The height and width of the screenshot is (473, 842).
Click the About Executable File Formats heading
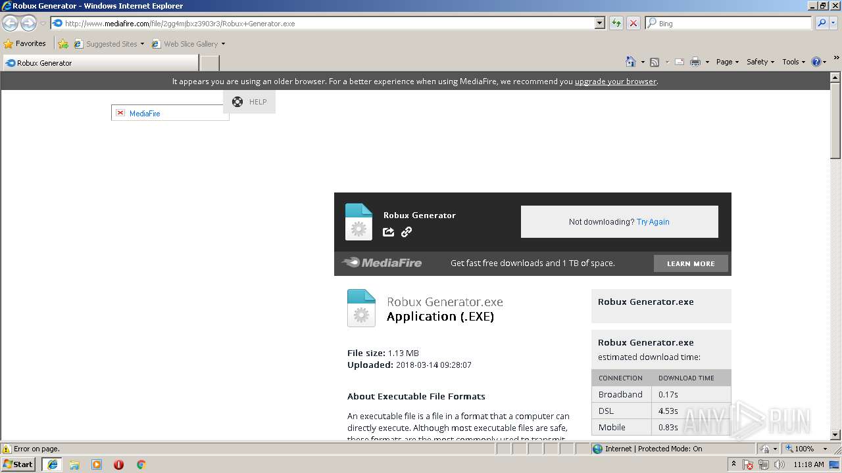[416, 397]
